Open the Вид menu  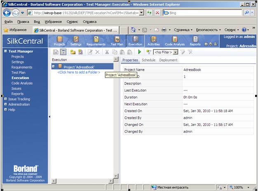click(x=37, y=22)
